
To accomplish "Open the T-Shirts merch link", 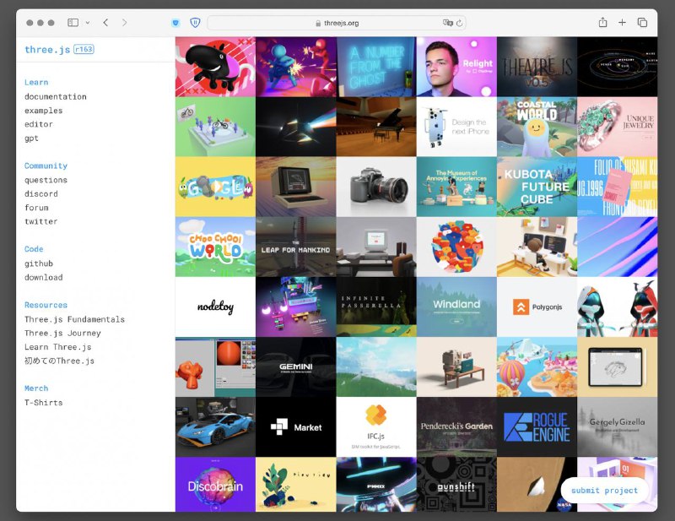I will coord(44,403).
